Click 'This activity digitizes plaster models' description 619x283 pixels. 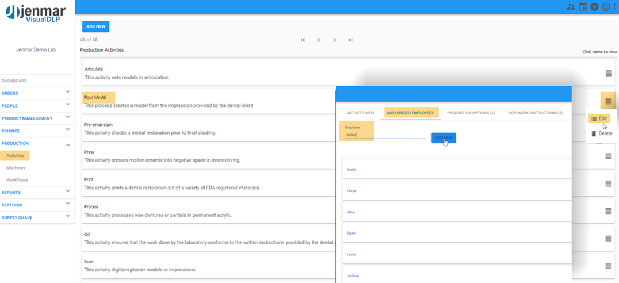[141, 270]
